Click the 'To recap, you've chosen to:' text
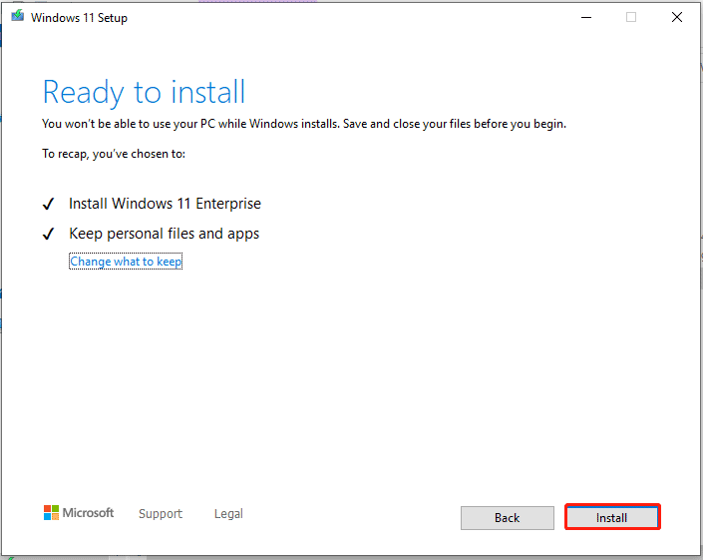The height and width of the screenshot is (560, 703). pos(114,154)
